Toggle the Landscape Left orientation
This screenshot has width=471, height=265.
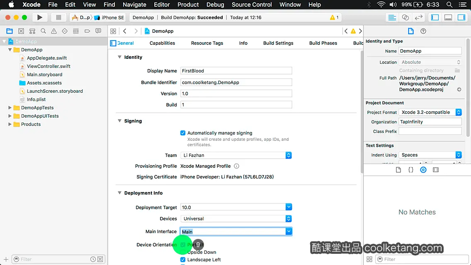(182, 260)
